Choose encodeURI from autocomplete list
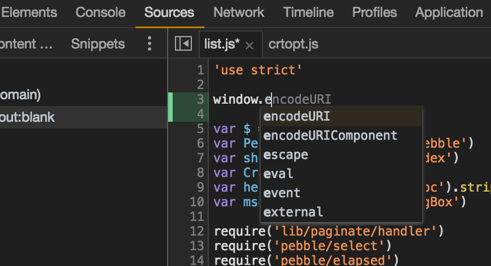Image resolution: width=491 pixels, height=266 pixels. (x=297, y=116)
